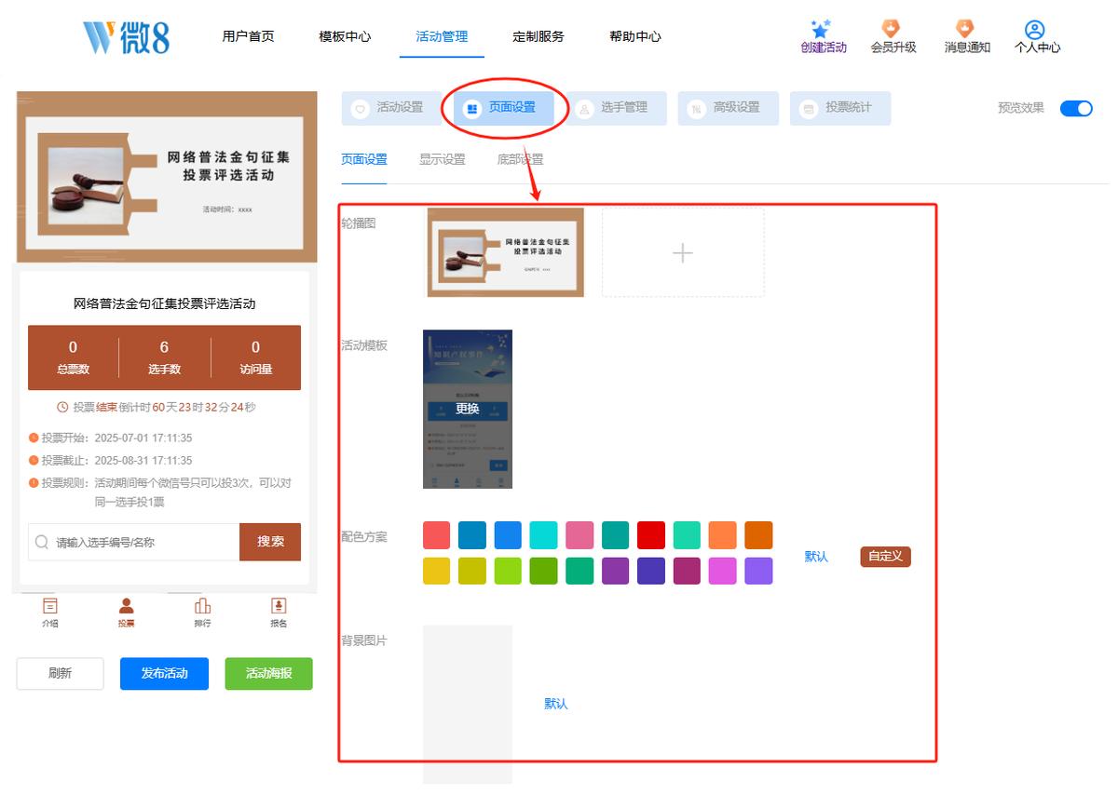The height and width of the screenshot is (795, 1118).
Task: Click the 默认 link in 背景图片 row
Action: (x=556, y=704)
